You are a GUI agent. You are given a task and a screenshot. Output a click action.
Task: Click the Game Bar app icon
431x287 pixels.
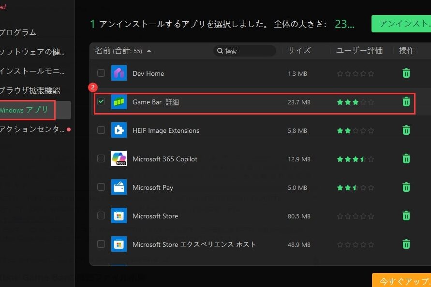(119, 101)
